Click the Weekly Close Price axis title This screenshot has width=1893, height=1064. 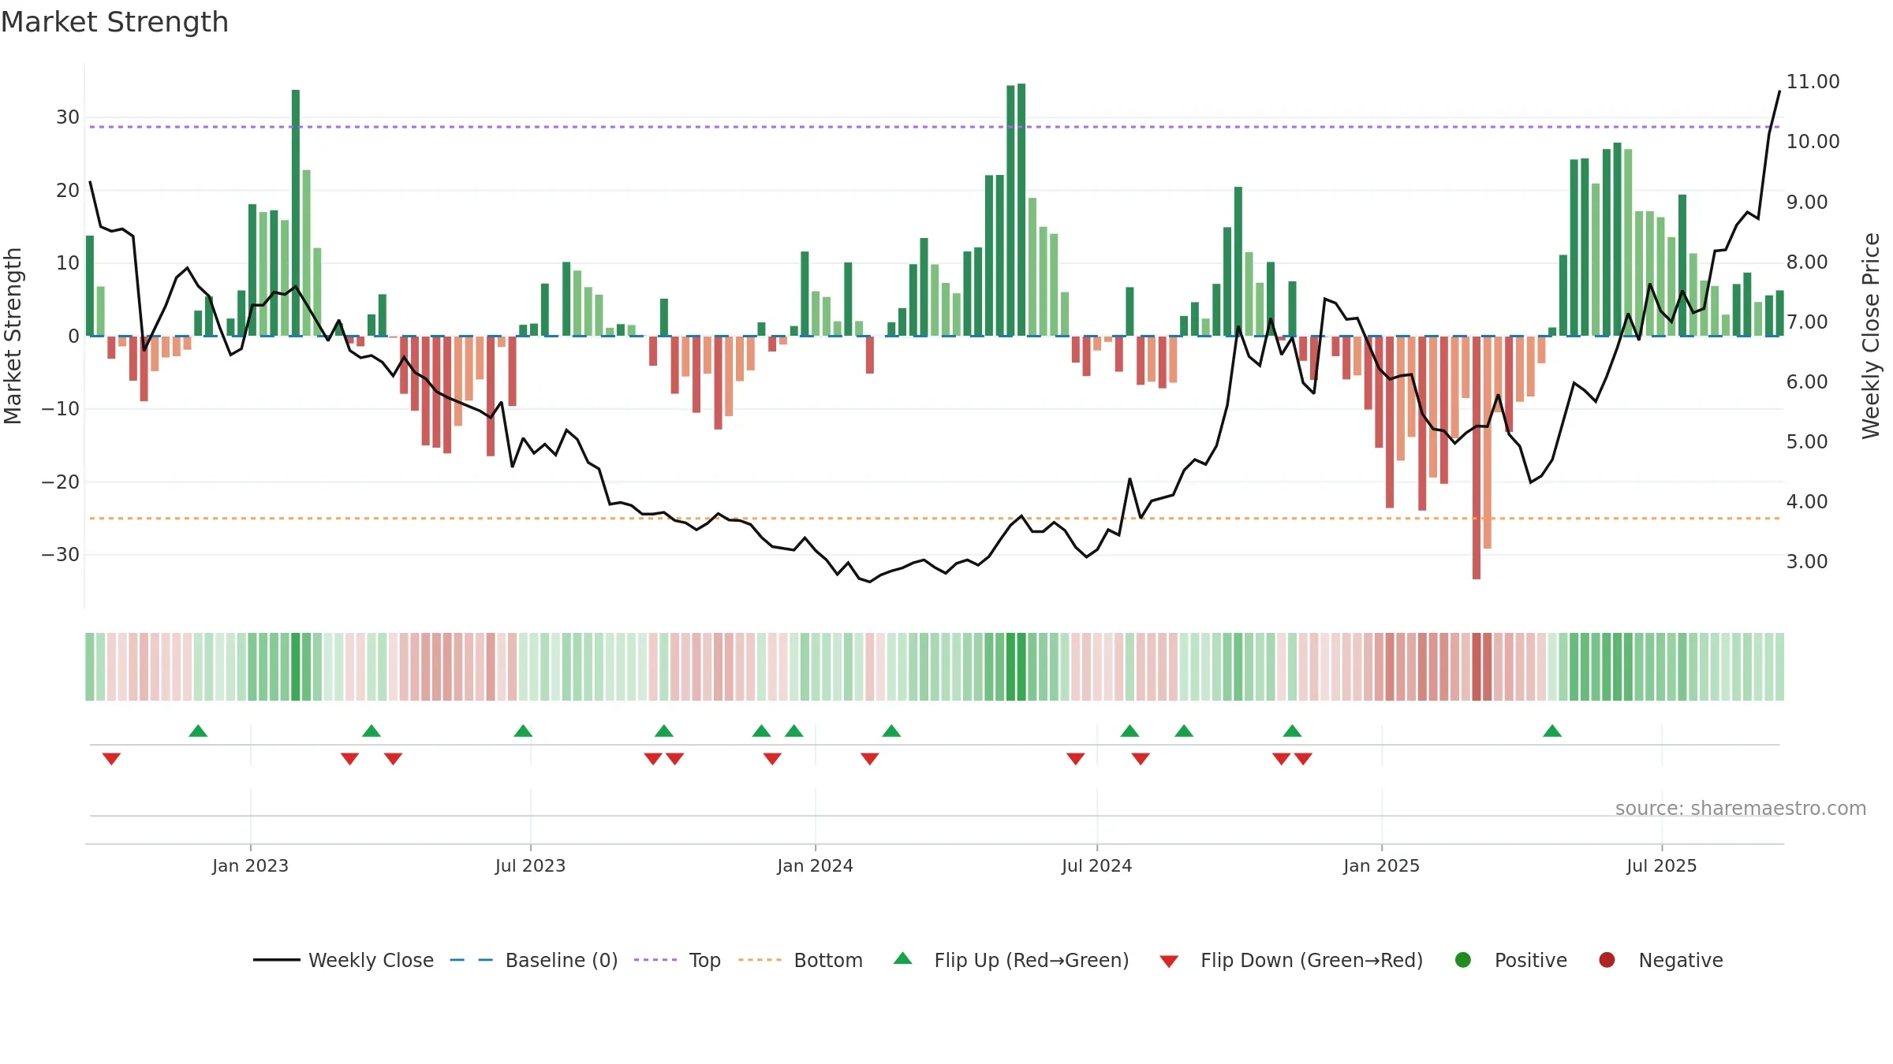pyautogui.click(x=1871, y=336)
